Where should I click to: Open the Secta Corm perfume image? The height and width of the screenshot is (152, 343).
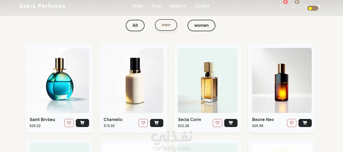coord(208,80)
